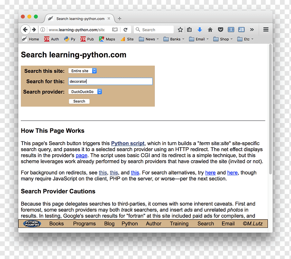Expand the News bookmarks folder
Image resolution: width=291 pixels, height=259 pixels.
pyautogui.click(x=149, y=39)
